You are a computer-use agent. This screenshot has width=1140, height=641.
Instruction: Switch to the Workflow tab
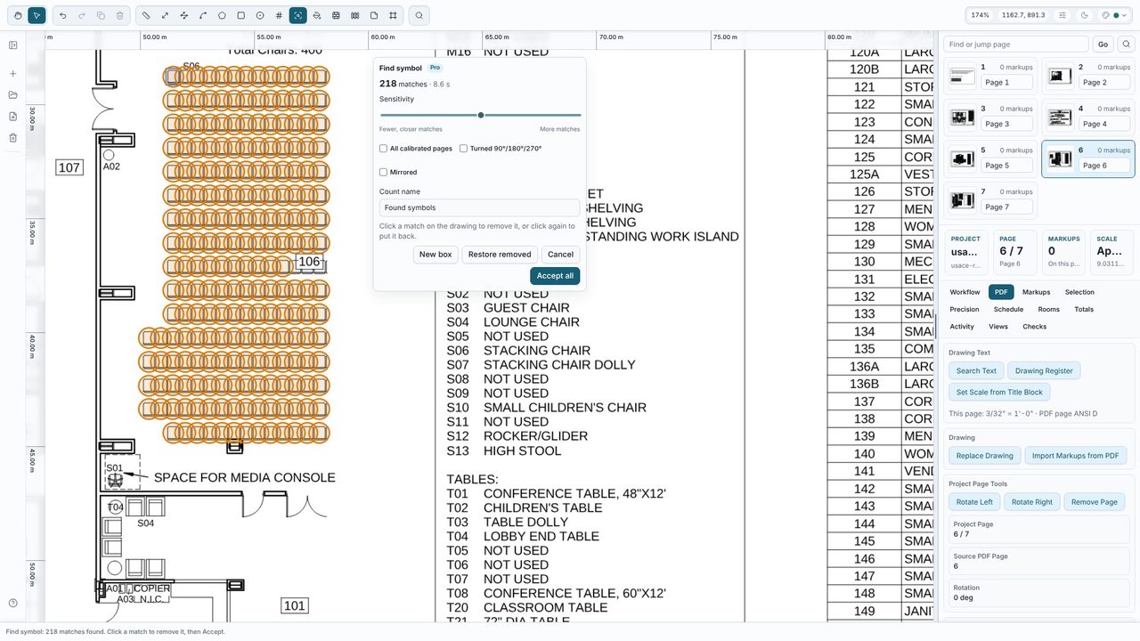tap(965, 292)
